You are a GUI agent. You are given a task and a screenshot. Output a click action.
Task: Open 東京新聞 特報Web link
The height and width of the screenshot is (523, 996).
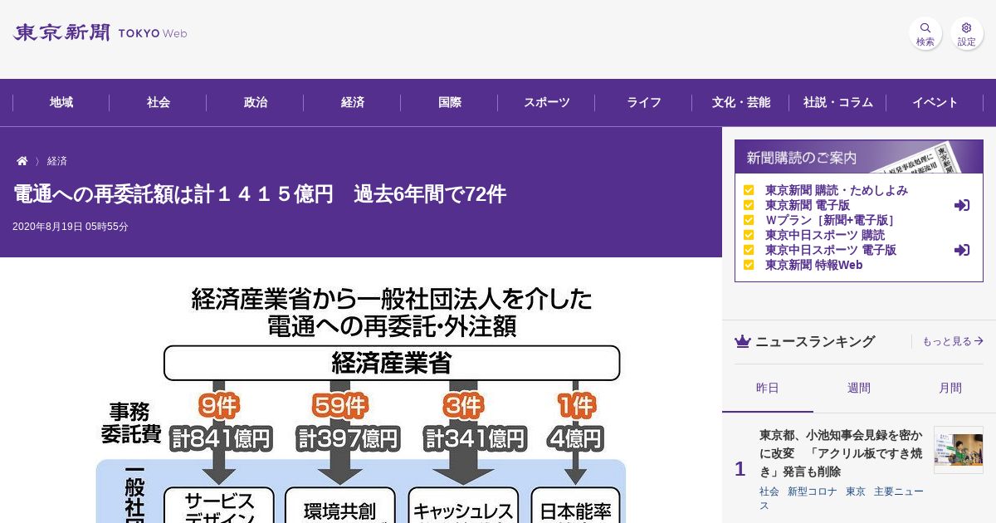[814, 265]
